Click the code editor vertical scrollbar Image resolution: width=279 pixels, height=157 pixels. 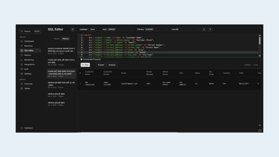pyautogui.click(x=260, y=41)
